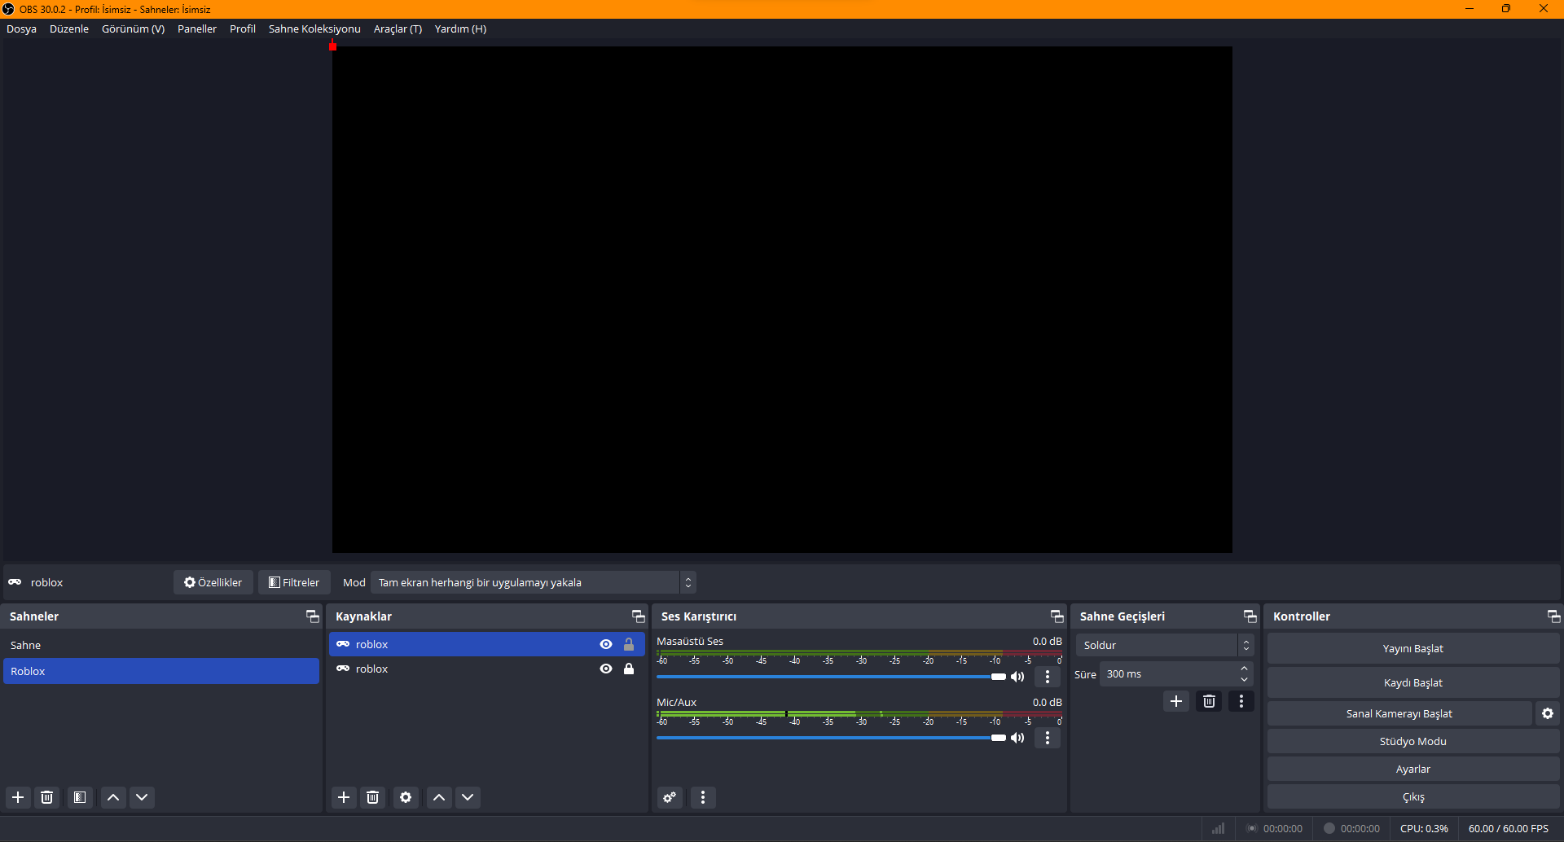Click Çıkış to exit OBS
Viewport: 1564px width, 842px height.
coord(1413,796)
